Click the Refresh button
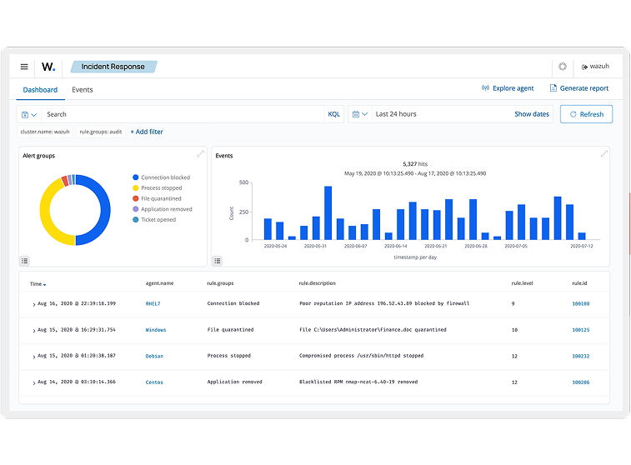This screenshot has width=631, height=465. pyautogui.click(x=586, y=114)
